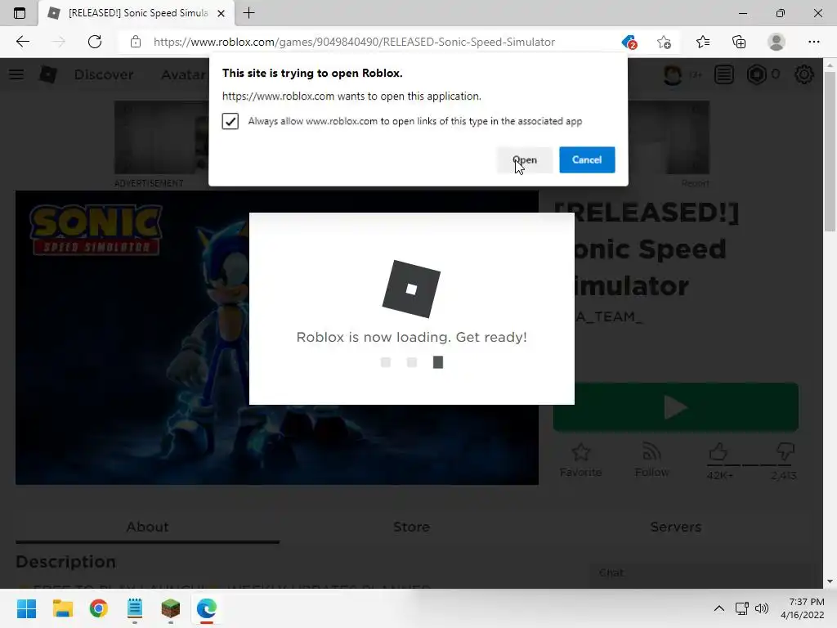837x628 pixels.
Task: Click the Cancel button in dialog
Action: (x=587, y=159)
